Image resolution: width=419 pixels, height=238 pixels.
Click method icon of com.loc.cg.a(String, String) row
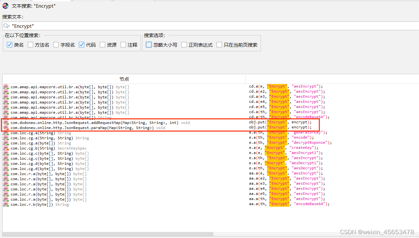[6, 138]
